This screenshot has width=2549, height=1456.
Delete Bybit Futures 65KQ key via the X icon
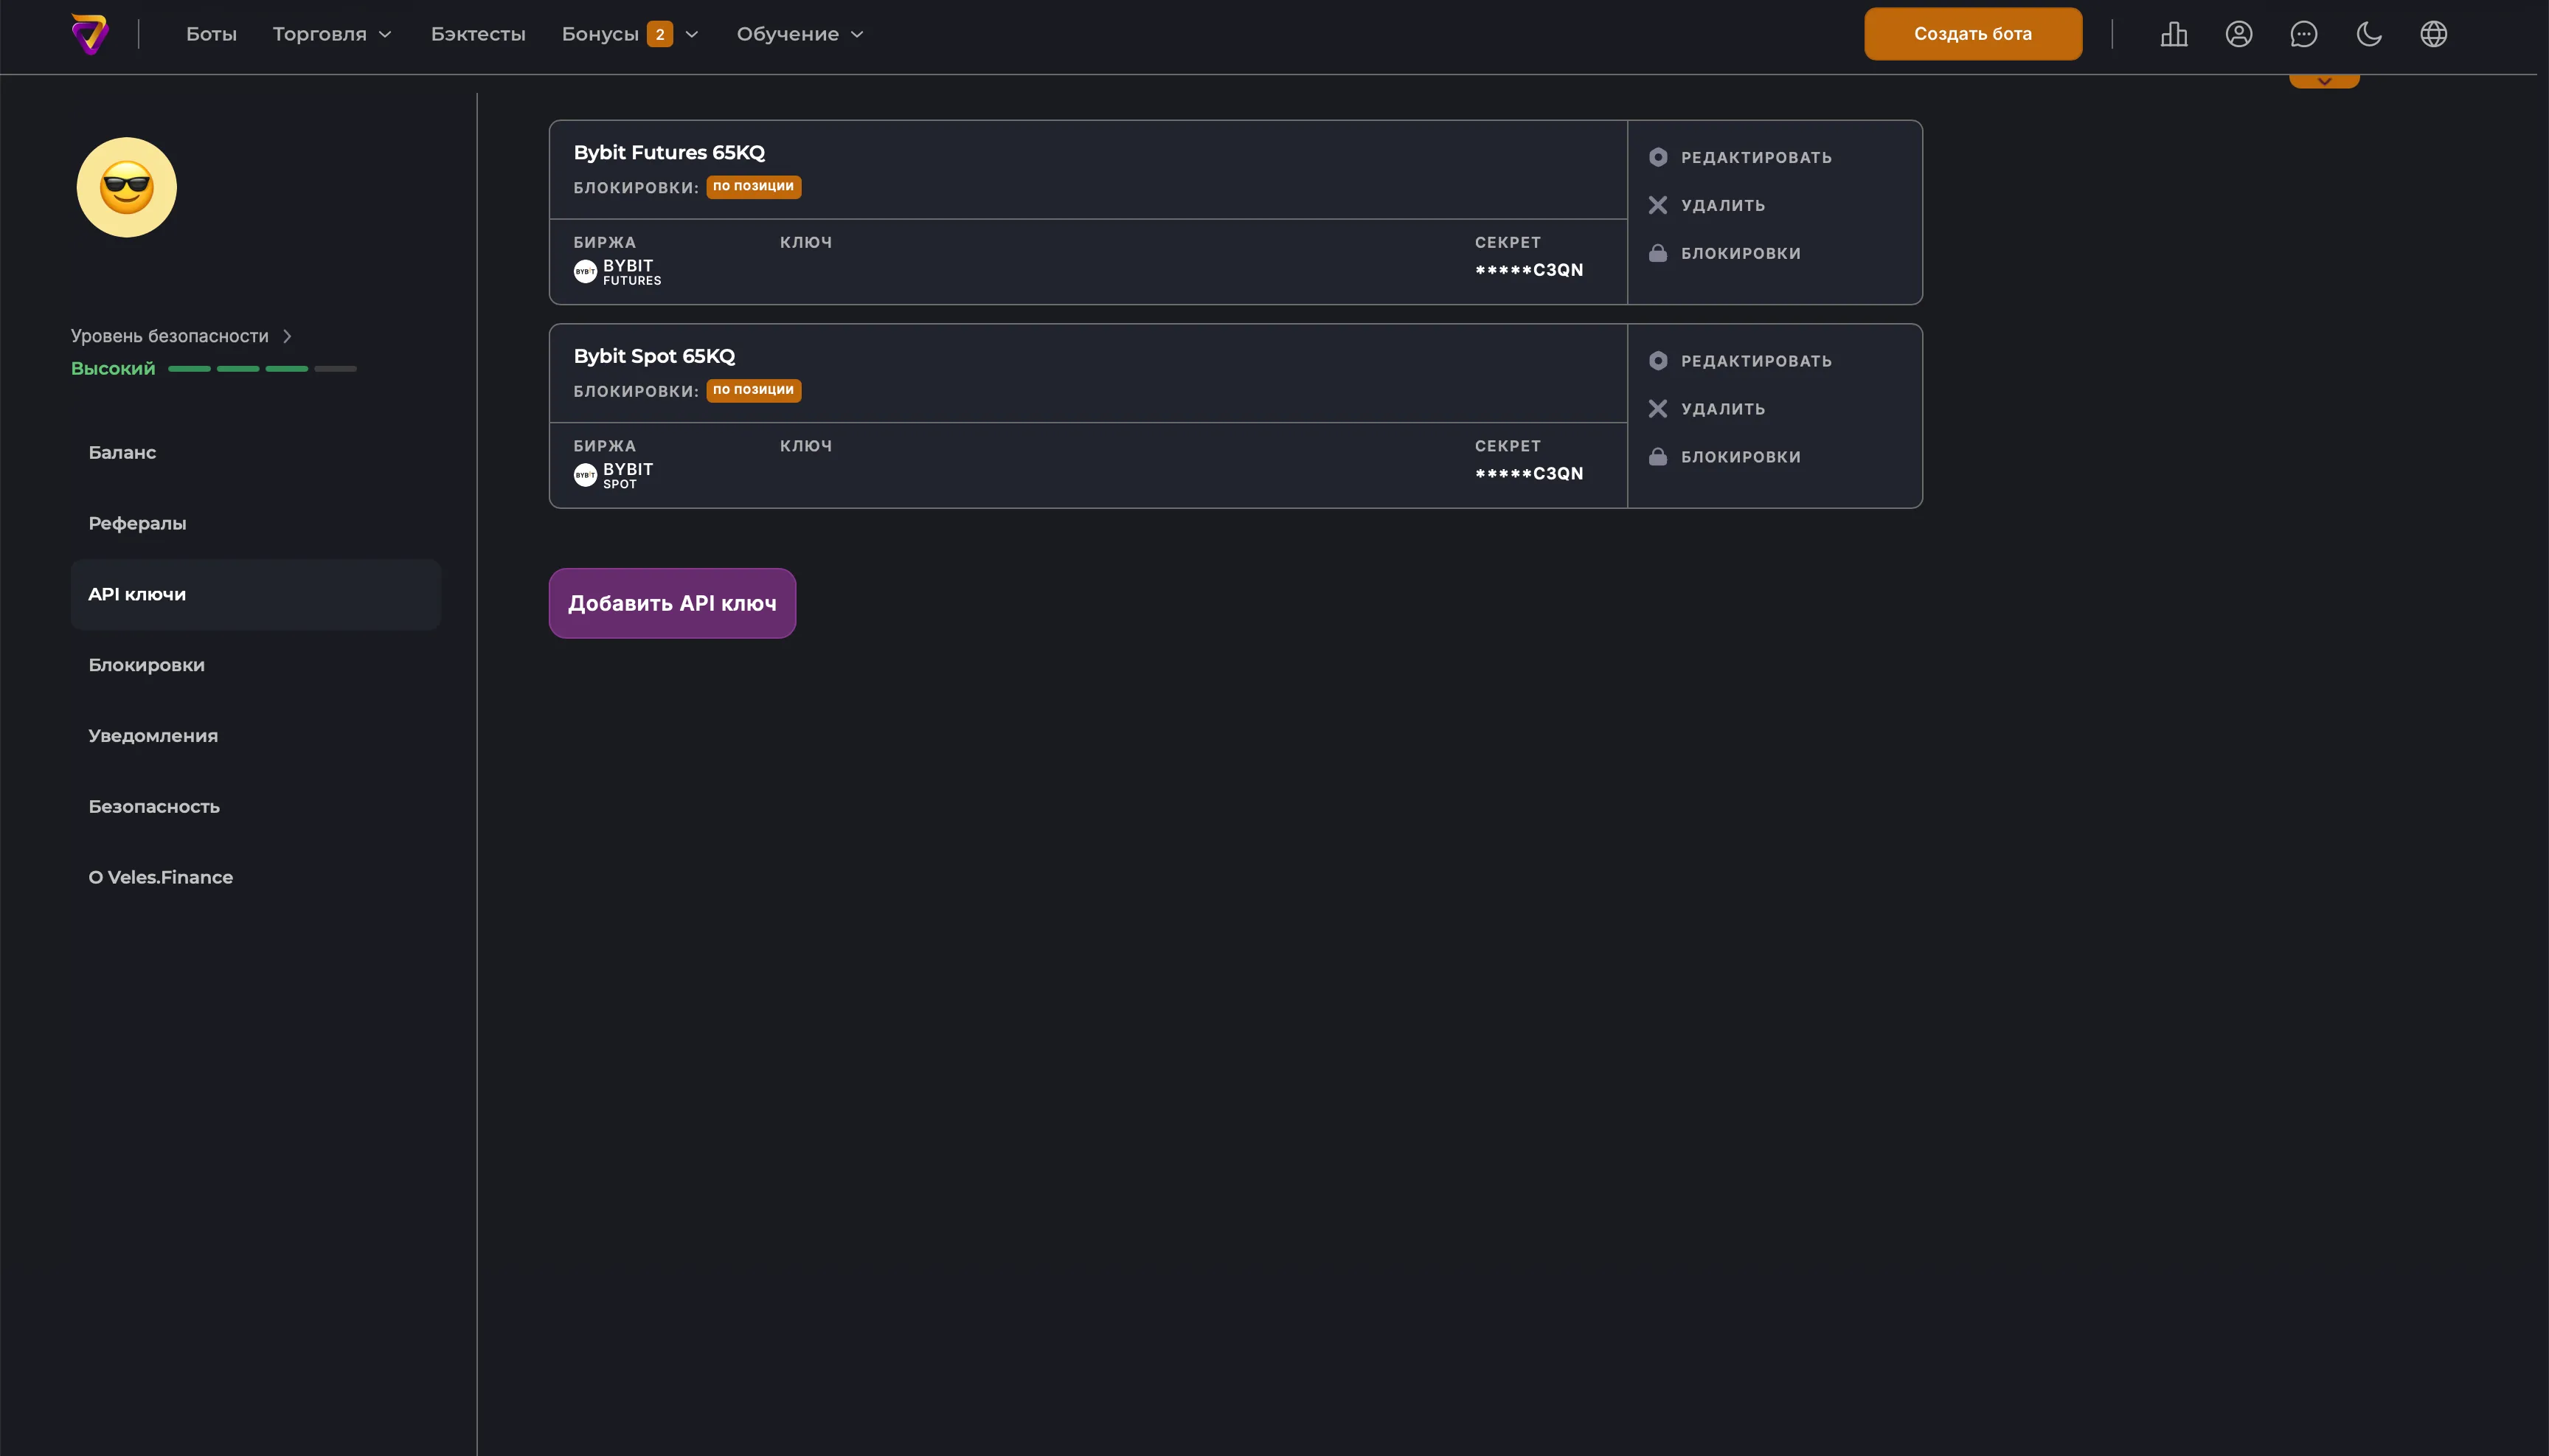[x=1658, y=204]
